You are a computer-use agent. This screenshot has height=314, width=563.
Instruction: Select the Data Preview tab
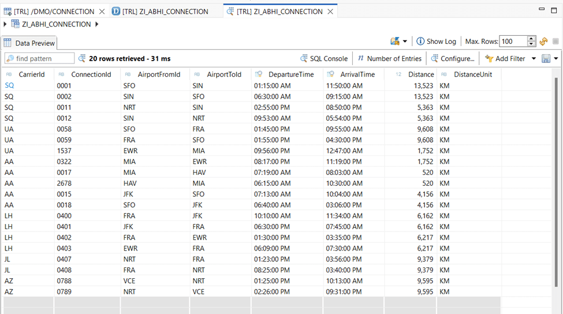pyautogui.click(x=29, y=43)
